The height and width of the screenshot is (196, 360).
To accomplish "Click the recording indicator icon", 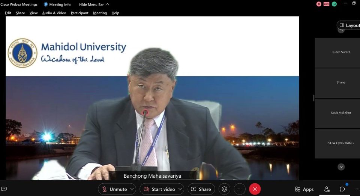I will click(319, 4).
